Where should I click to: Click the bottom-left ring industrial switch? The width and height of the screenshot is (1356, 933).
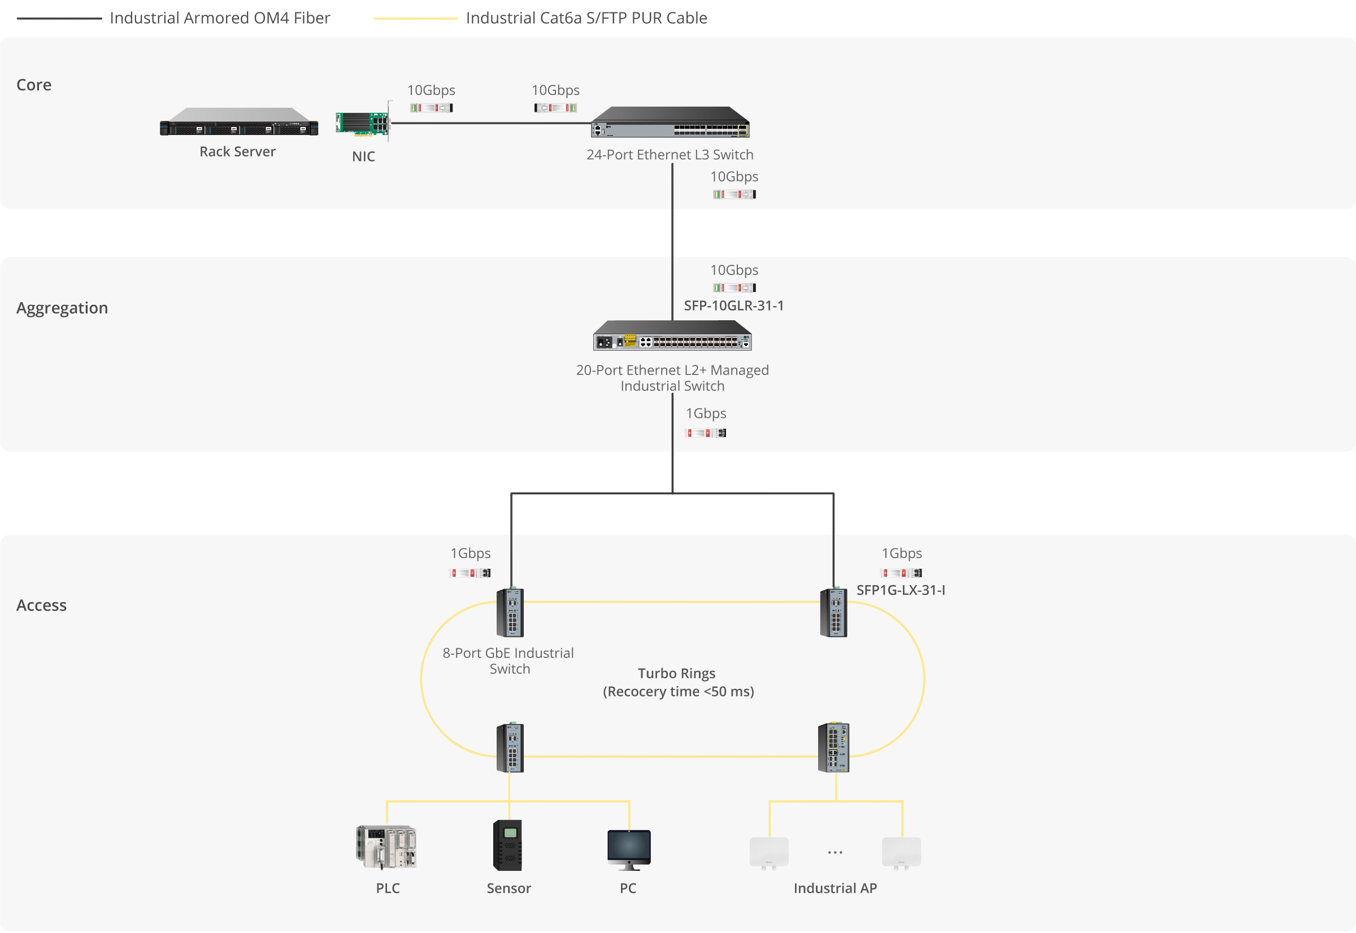tap(509, 748)
